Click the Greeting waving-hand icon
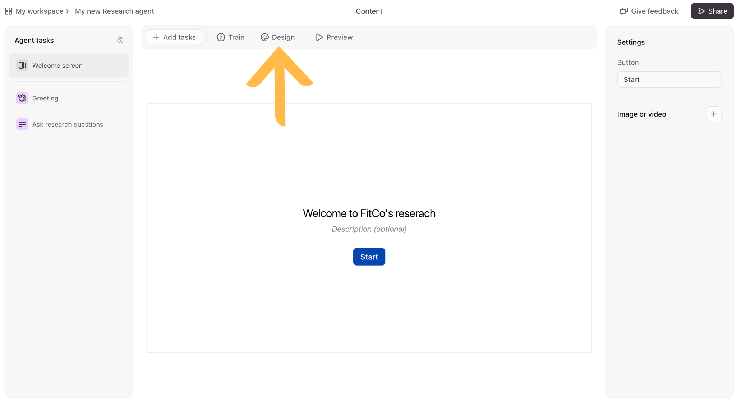 coord(22,98)
